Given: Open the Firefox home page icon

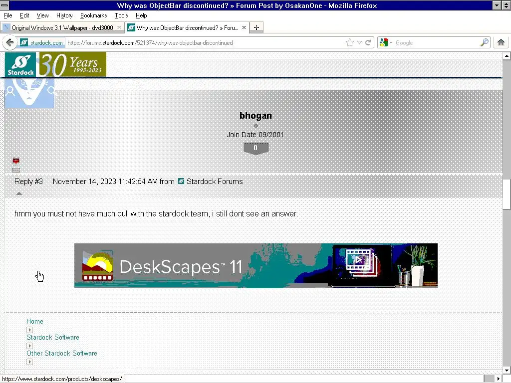Looking at the screenshot, I should tap(501, 42).
